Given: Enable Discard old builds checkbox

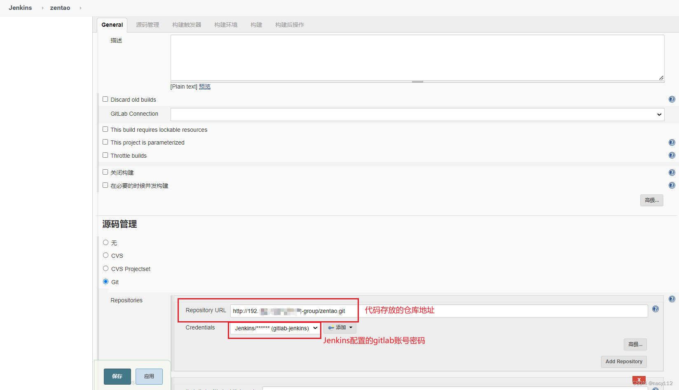Looking at the screenshot, I should point(105,99).
